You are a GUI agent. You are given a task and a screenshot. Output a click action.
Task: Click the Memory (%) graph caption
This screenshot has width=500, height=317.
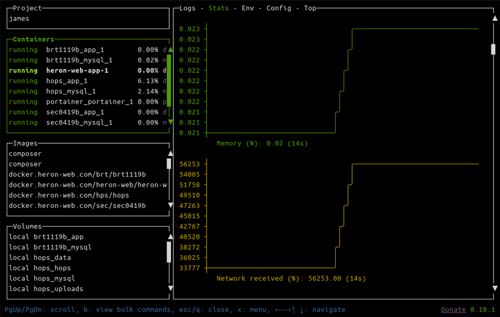point(262,143)
